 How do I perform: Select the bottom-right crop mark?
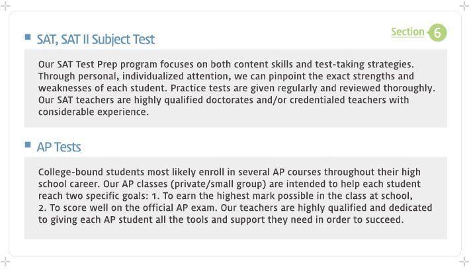coord(464,262)
